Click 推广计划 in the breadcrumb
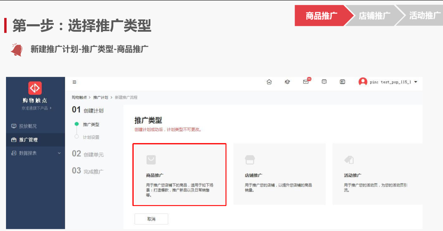 click(x=101, y=97)
